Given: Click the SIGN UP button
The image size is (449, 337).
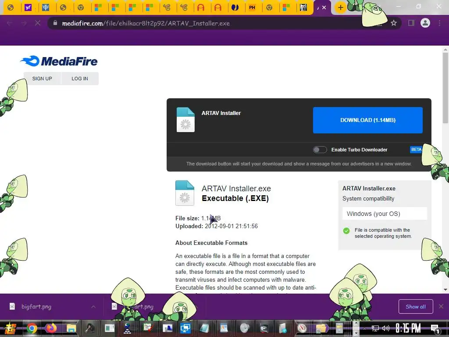Looking at the screenshot, I should pyautogui.click(x=42, y=79).
